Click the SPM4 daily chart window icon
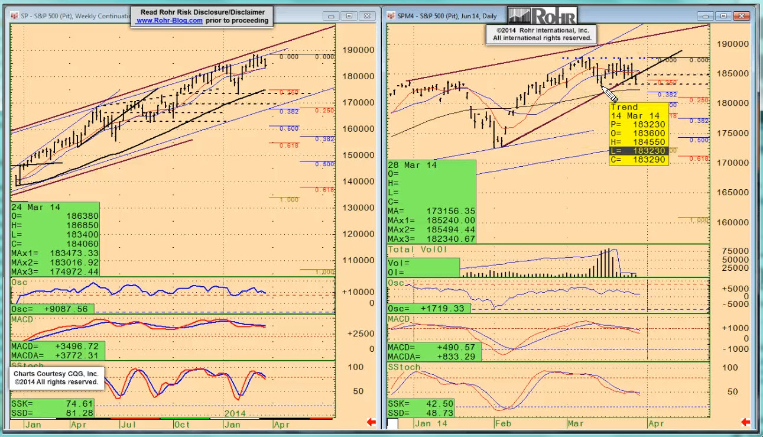The height and width of the screenshot is (437, 763). tap(392, 16)
